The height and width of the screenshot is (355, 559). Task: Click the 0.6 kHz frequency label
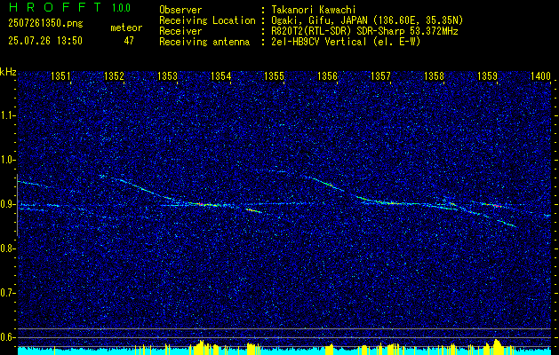click(x=8, y=337)
